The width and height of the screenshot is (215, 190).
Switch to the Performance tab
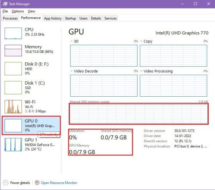tap(31, 18)
